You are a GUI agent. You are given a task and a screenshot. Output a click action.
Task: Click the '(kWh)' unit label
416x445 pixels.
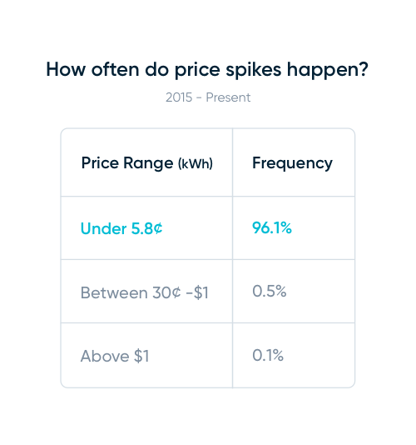tap(196, 164)
